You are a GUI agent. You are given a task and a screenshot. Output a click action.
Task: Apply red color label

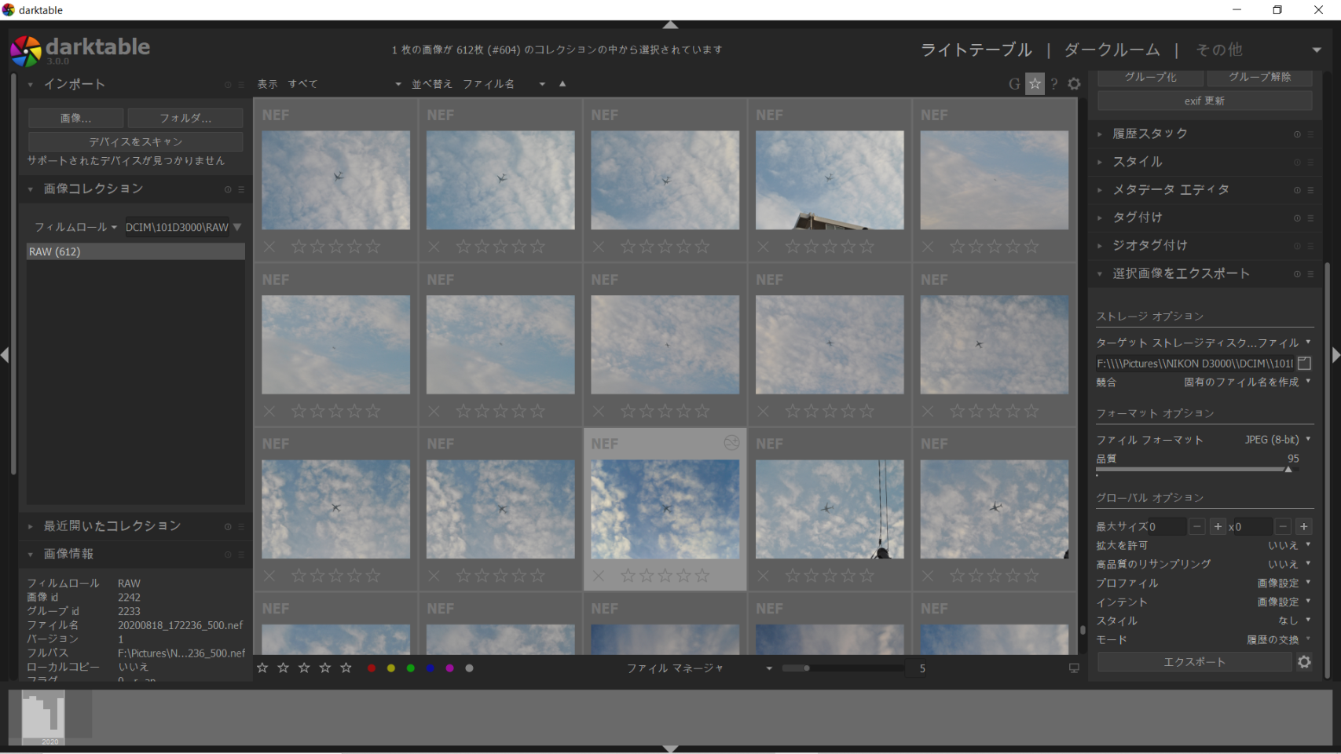372,668
